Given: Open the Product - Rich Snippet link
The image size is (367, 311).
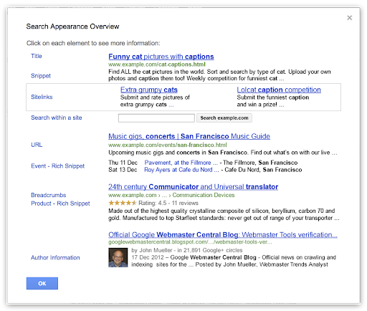Looking at the screenshot, I should (60, 204).
